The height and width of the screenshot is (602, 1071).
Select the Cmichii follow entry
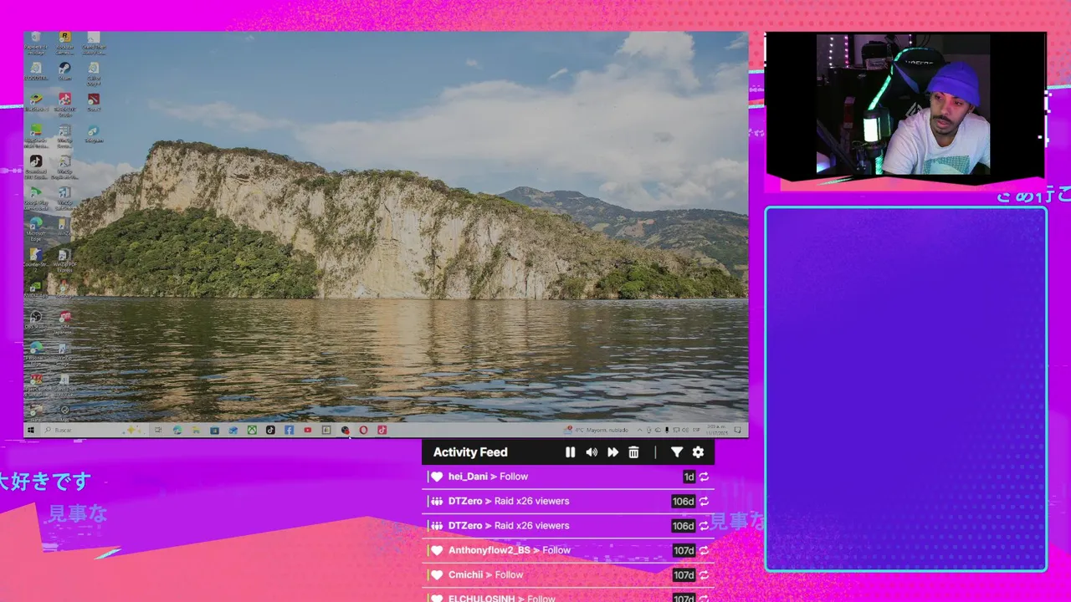(568, 575)
